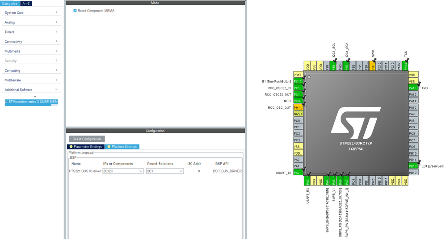Select orange pin PH1 RCC_OSC_OUT

coord(299,107)
